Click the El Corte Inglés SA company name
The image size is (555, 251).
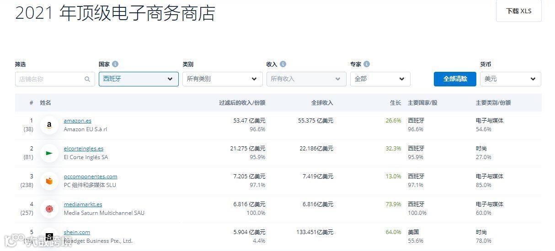pos(86,157)
